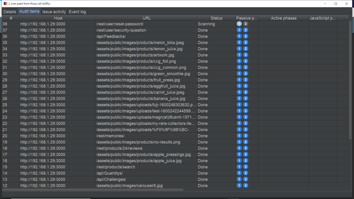
Task: Select the /rest/products/24/reviews URL cell
Action: [x=147, y=148]
